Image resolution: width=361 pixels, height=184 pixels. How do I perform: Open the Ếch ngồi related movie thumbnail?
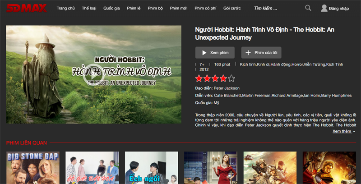pyautogui.click(x=151, y=168)
